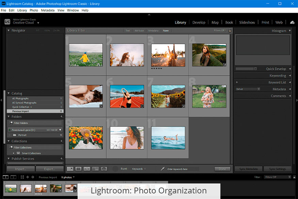
Task: Expand the Comments panel
Action: pos(290,96)
